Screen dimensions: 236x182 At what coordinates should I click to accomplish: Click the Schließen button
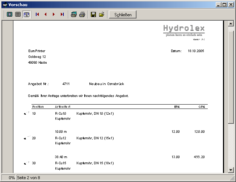pos(122,14)
